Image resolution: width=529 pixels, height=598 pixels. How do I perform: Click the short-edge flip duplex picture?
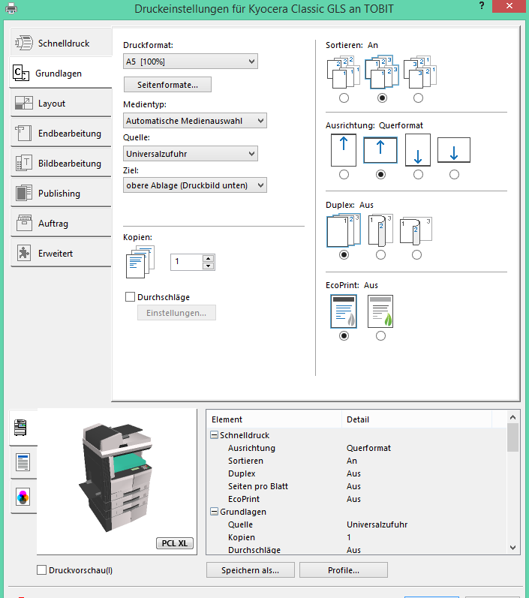pyautogui.click(x=416, y=231)
